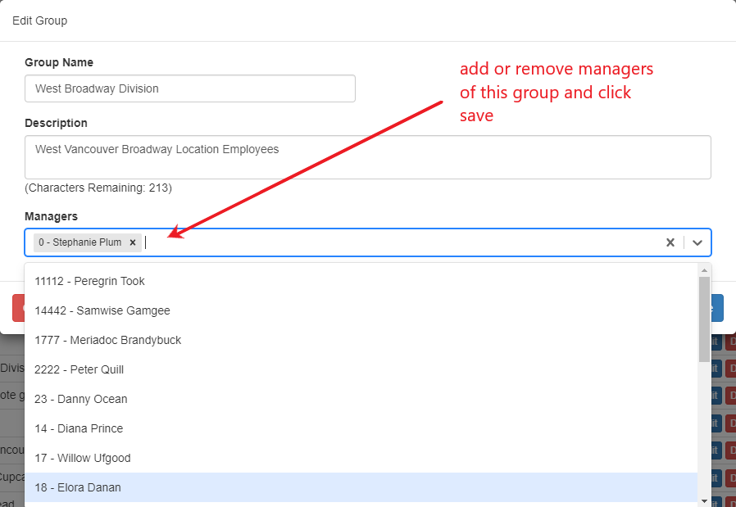Select 17 - Willow Ufgood entry
The height and width of the screenshot is (507, 736).
click(x=82, y=458)
